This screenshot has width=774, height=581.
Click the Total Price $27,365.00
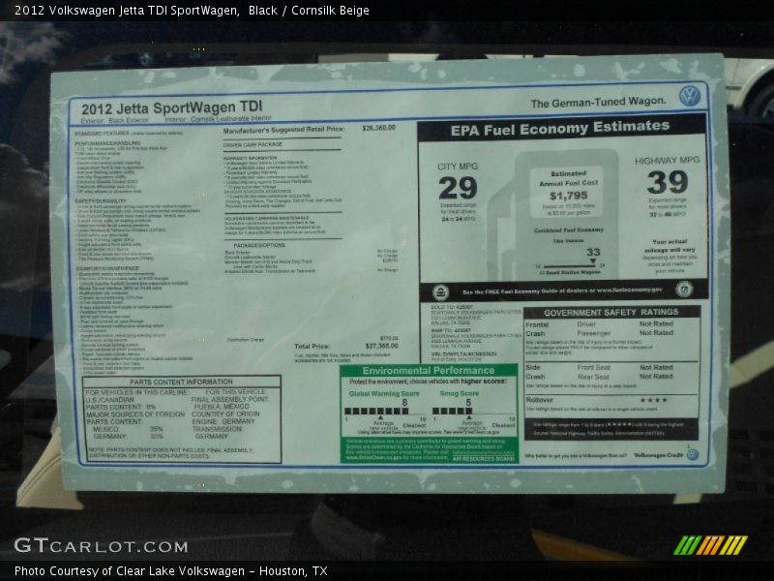381,346
